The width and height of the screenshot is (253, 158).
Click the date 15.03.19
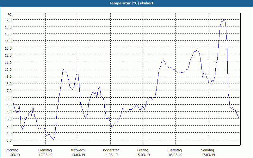143,155
